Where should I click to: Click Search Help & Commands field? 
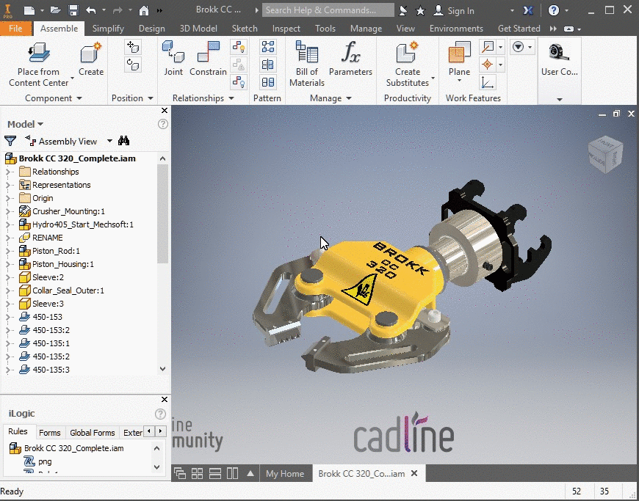click(x=328, y=10)
